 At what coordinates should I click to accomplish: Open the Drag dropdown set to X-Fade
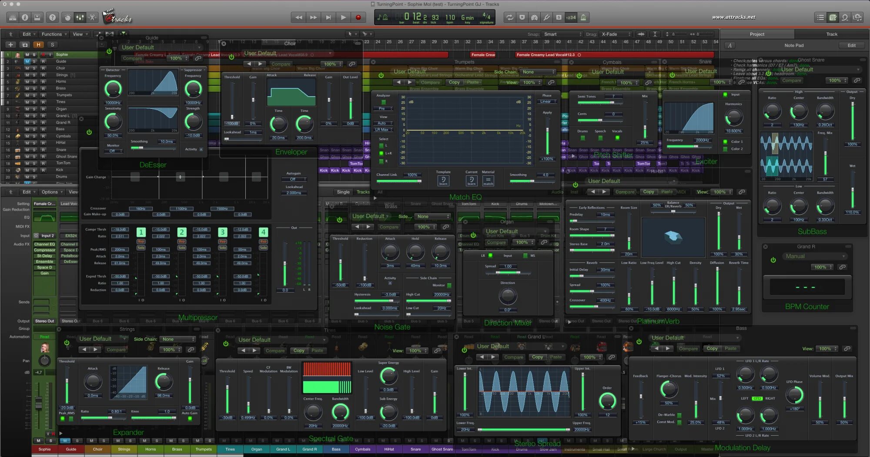[x=616, y=34]
